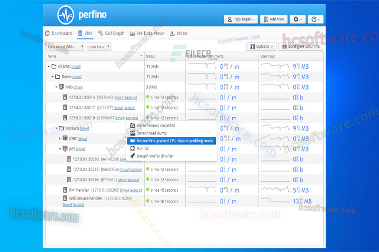Click the Dashboard tab clock icon
This screenshot has width=379, height=252.
(x=47, y=33)
